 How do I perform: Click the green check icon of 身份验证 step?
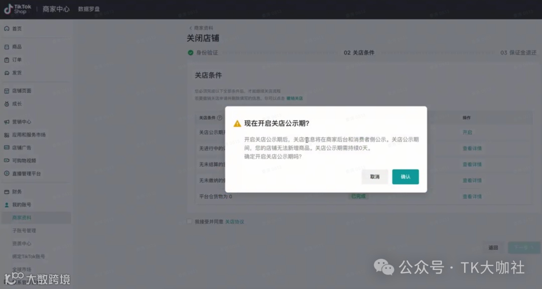pos(191,53)
